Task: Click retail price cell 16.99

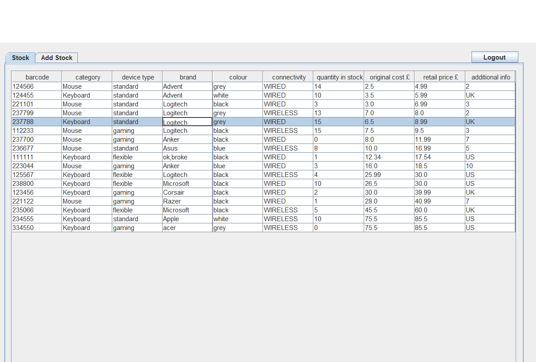Action: click(440, 148)
